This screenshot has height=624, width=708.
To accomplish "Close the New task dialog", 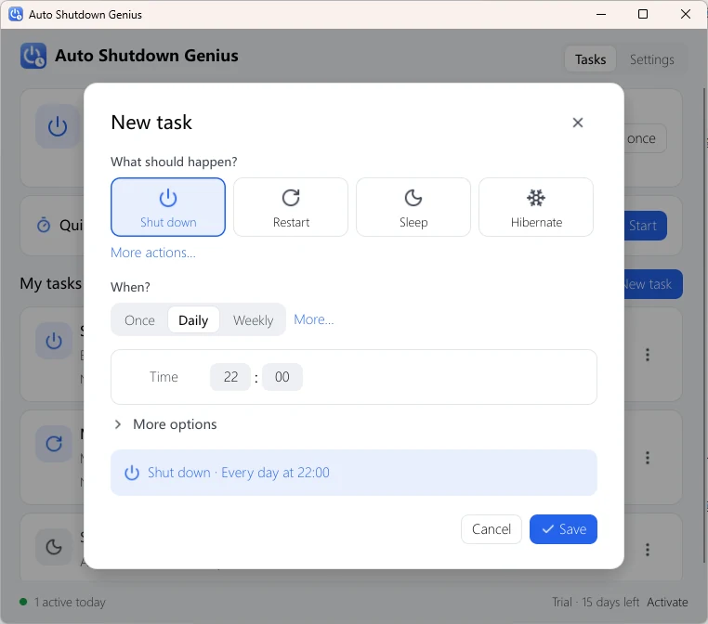I will (578, 123).
